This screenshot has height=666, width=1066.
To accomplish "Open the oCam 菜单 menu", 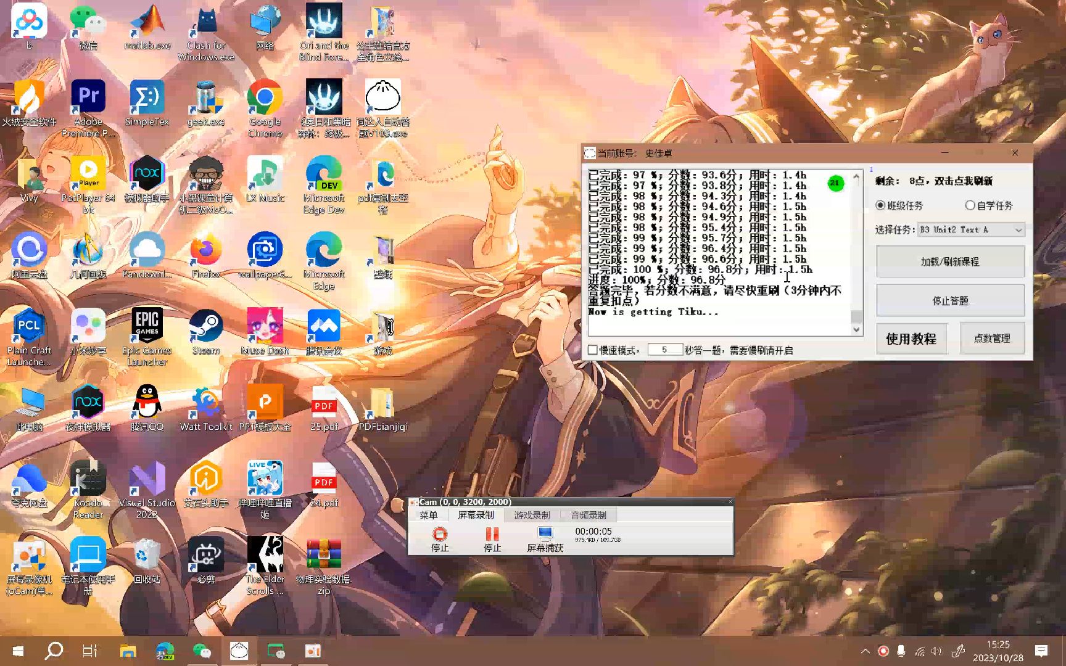I will (x=428, y=515).
